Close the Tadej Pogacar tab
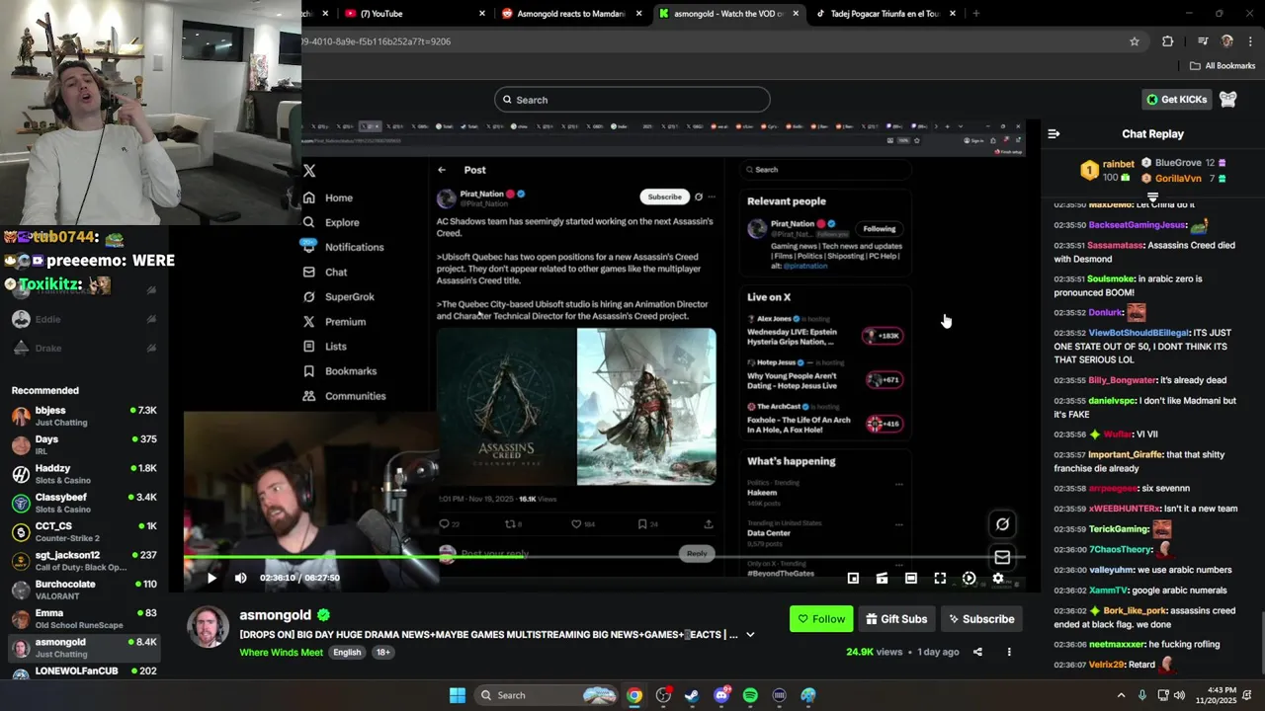 pos(953,14)
